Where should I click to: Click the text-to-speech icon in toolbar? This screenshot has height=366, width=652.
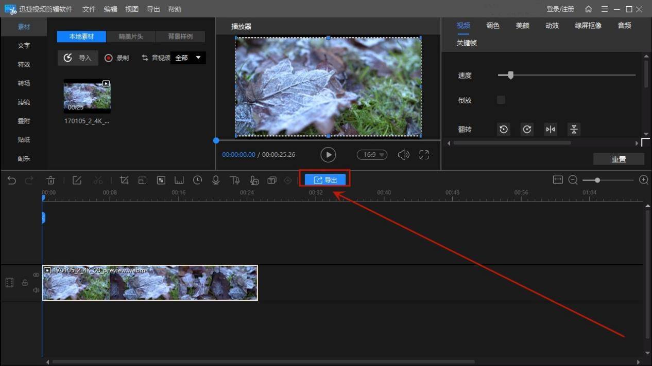click(235, 180)
